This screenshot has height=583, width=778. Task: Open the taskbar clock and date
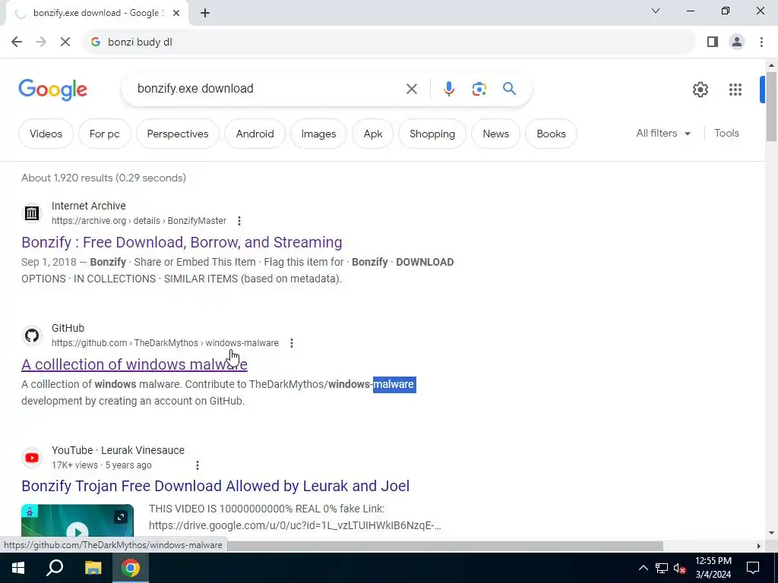(713, 568)
